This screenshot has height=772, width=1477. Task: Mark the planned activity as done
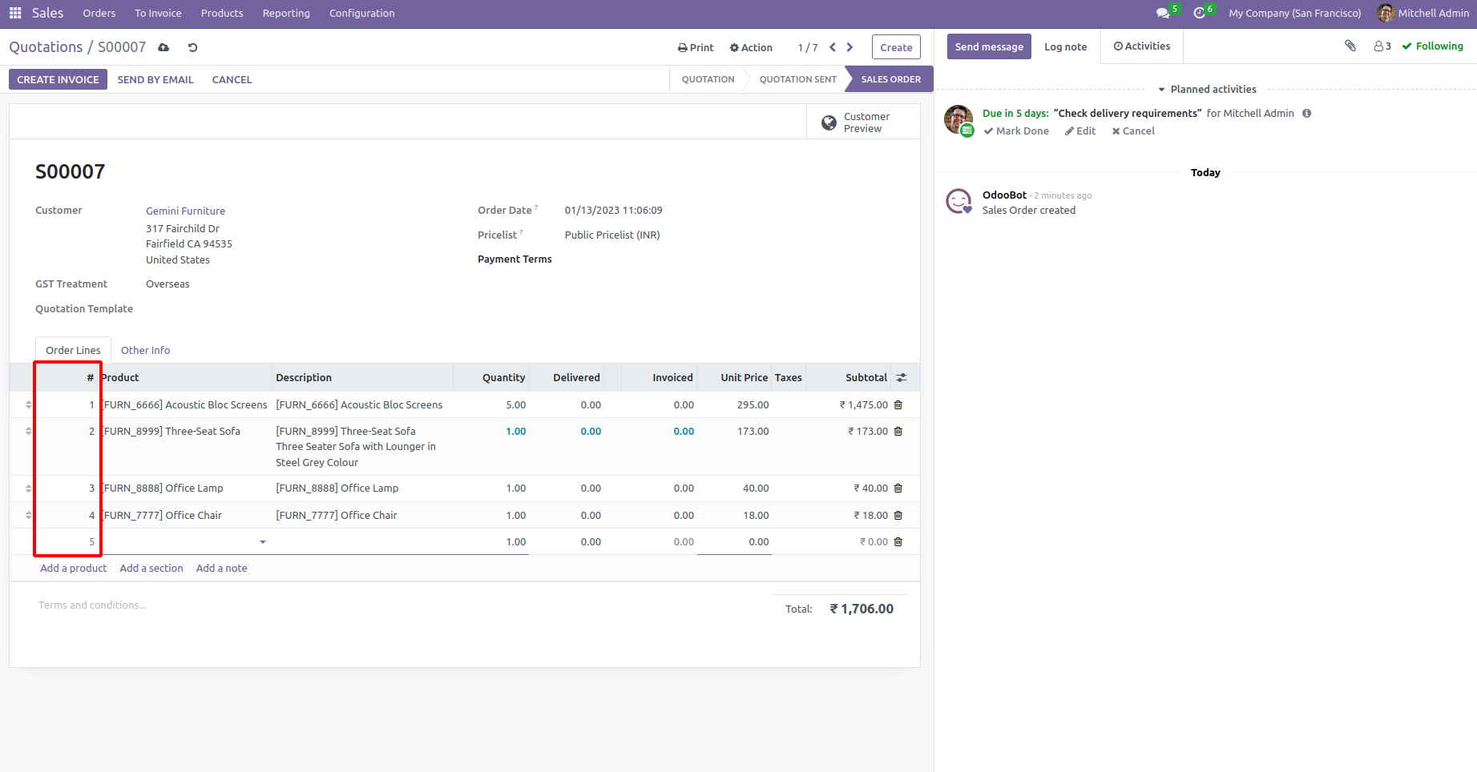(1016, 131)
